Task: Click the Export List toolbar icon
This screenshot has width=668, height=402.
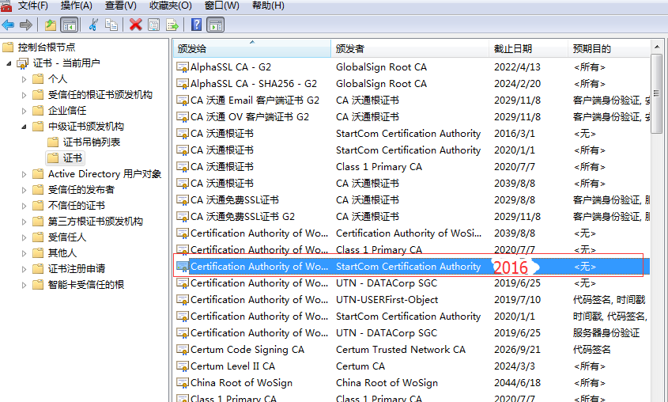Action: pos(172,25)
